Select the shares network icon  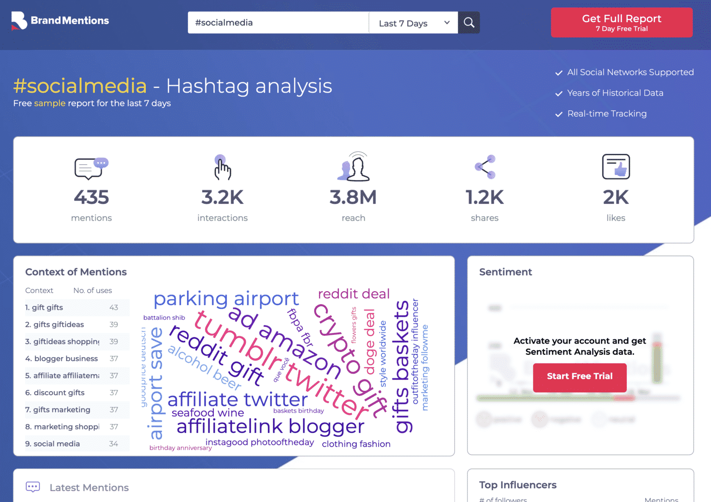pyautogui.click(x=485, y=167)
